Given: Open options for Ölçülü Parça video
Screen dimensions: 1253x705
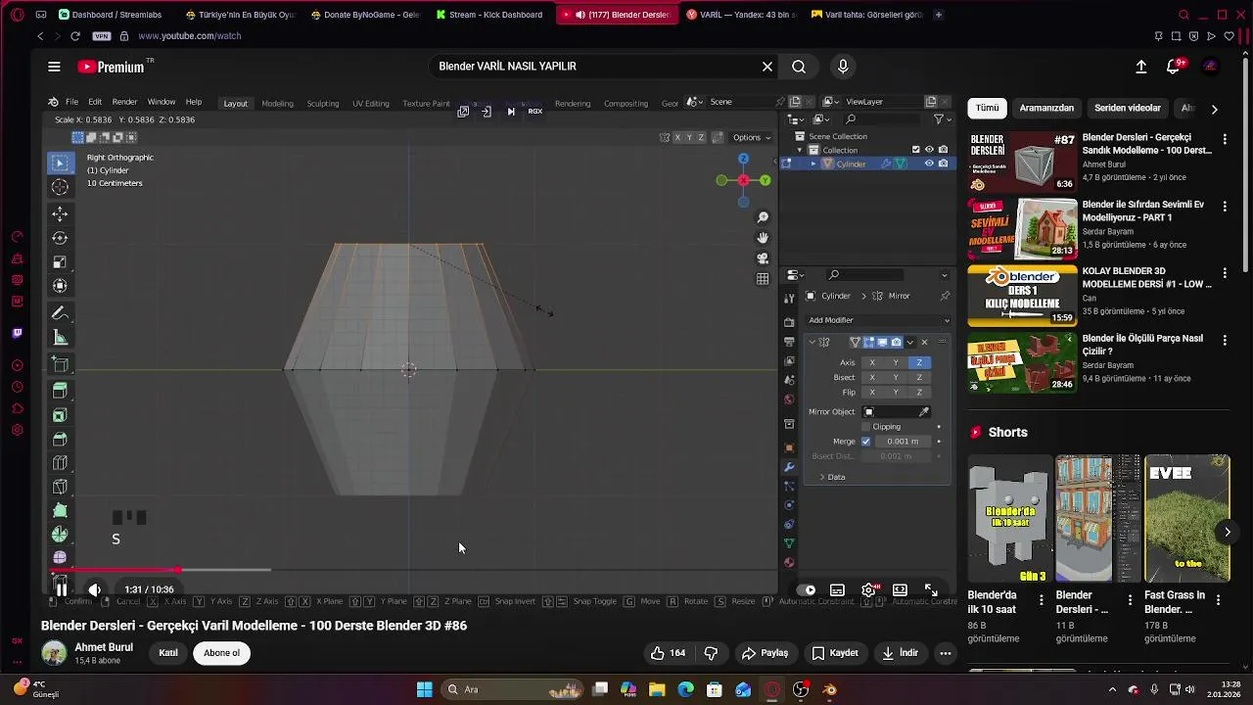Looking at the screenshot, I should (1225, 340).
